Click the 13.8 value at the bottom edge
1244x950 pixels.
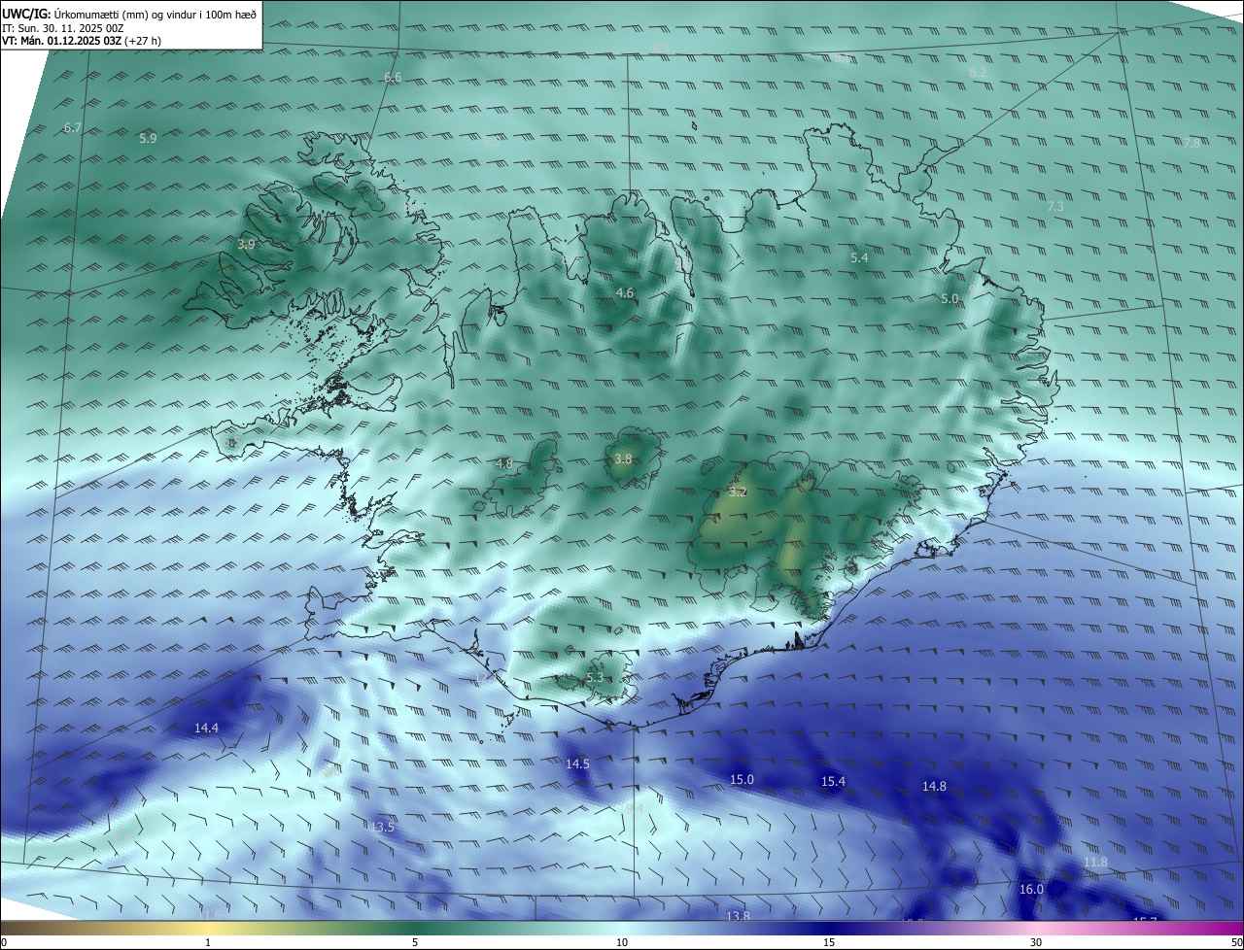[738, 915]
